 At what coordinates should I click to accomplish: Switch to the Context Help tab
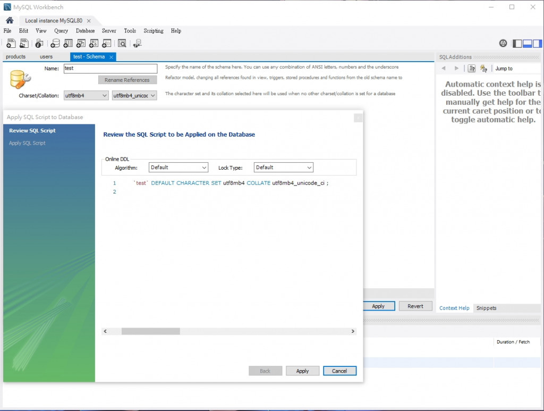[x=454, y=308]
